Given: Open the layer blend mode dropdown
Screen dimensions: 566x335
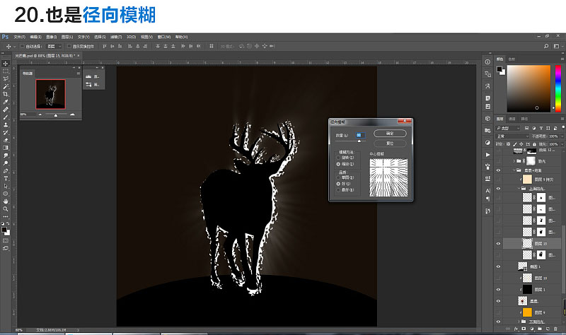Looking at the screenshot, I should pyautogui.click(x=512, y=136).
